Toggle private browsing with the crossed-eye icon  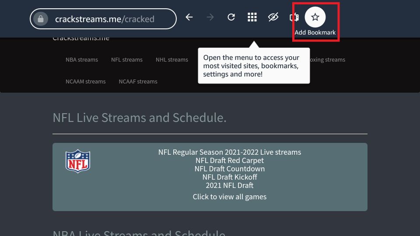click(x=273, y=17)
